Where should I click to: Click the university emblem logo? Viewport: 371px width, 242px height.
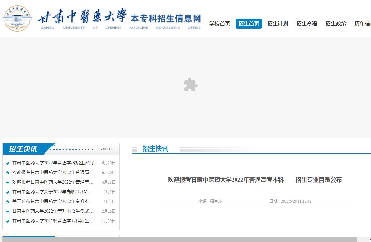coord(17,18)
